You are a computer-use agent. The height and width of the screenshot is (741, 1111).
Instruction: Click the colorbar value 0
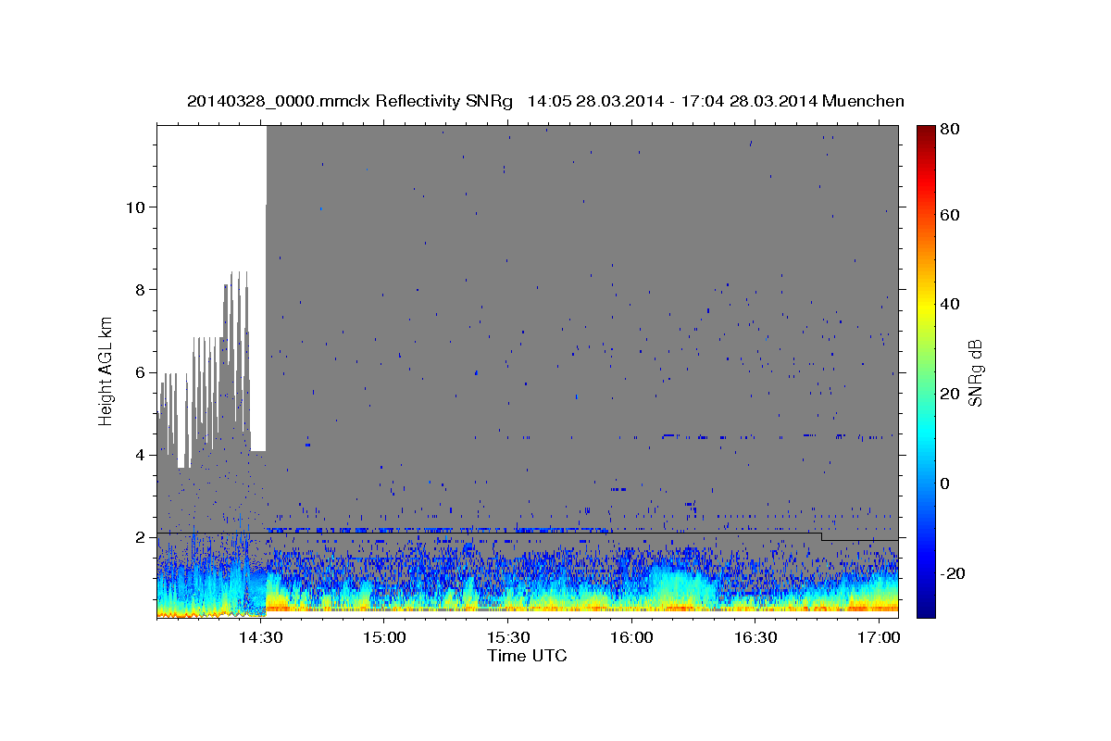click(x=944, y=484)
